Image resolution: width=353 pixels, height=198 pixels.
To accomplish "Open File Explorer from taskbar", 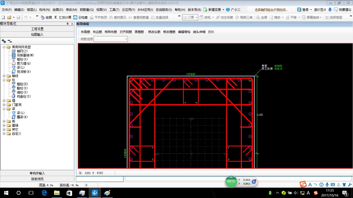I will (57, 193).
